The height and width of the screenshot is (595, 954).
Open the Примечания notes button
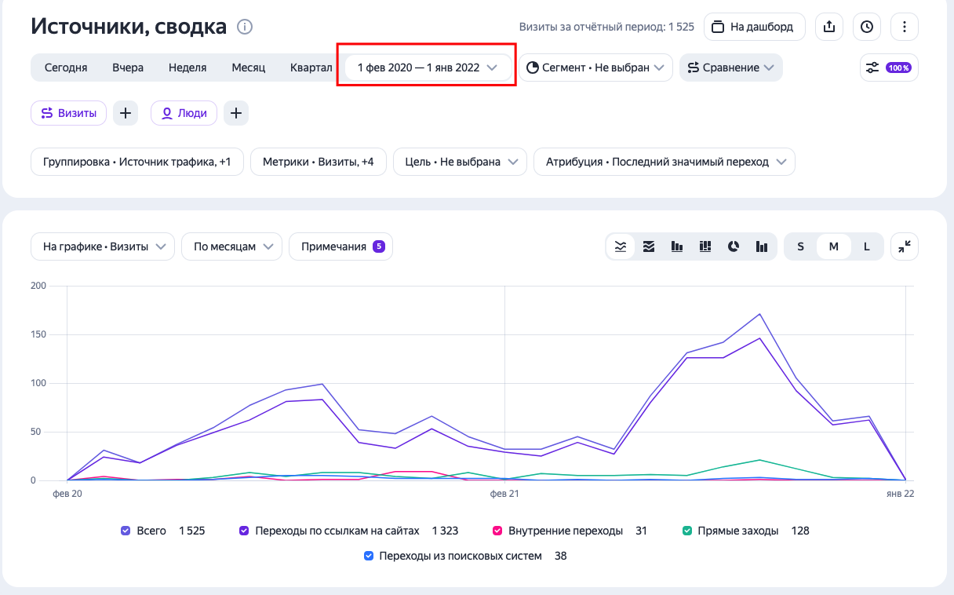340,246
